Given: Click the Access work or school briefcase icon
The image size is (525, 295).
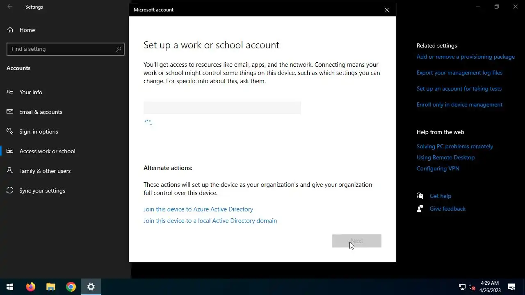Looking at the screenshot, I should 10,151.
